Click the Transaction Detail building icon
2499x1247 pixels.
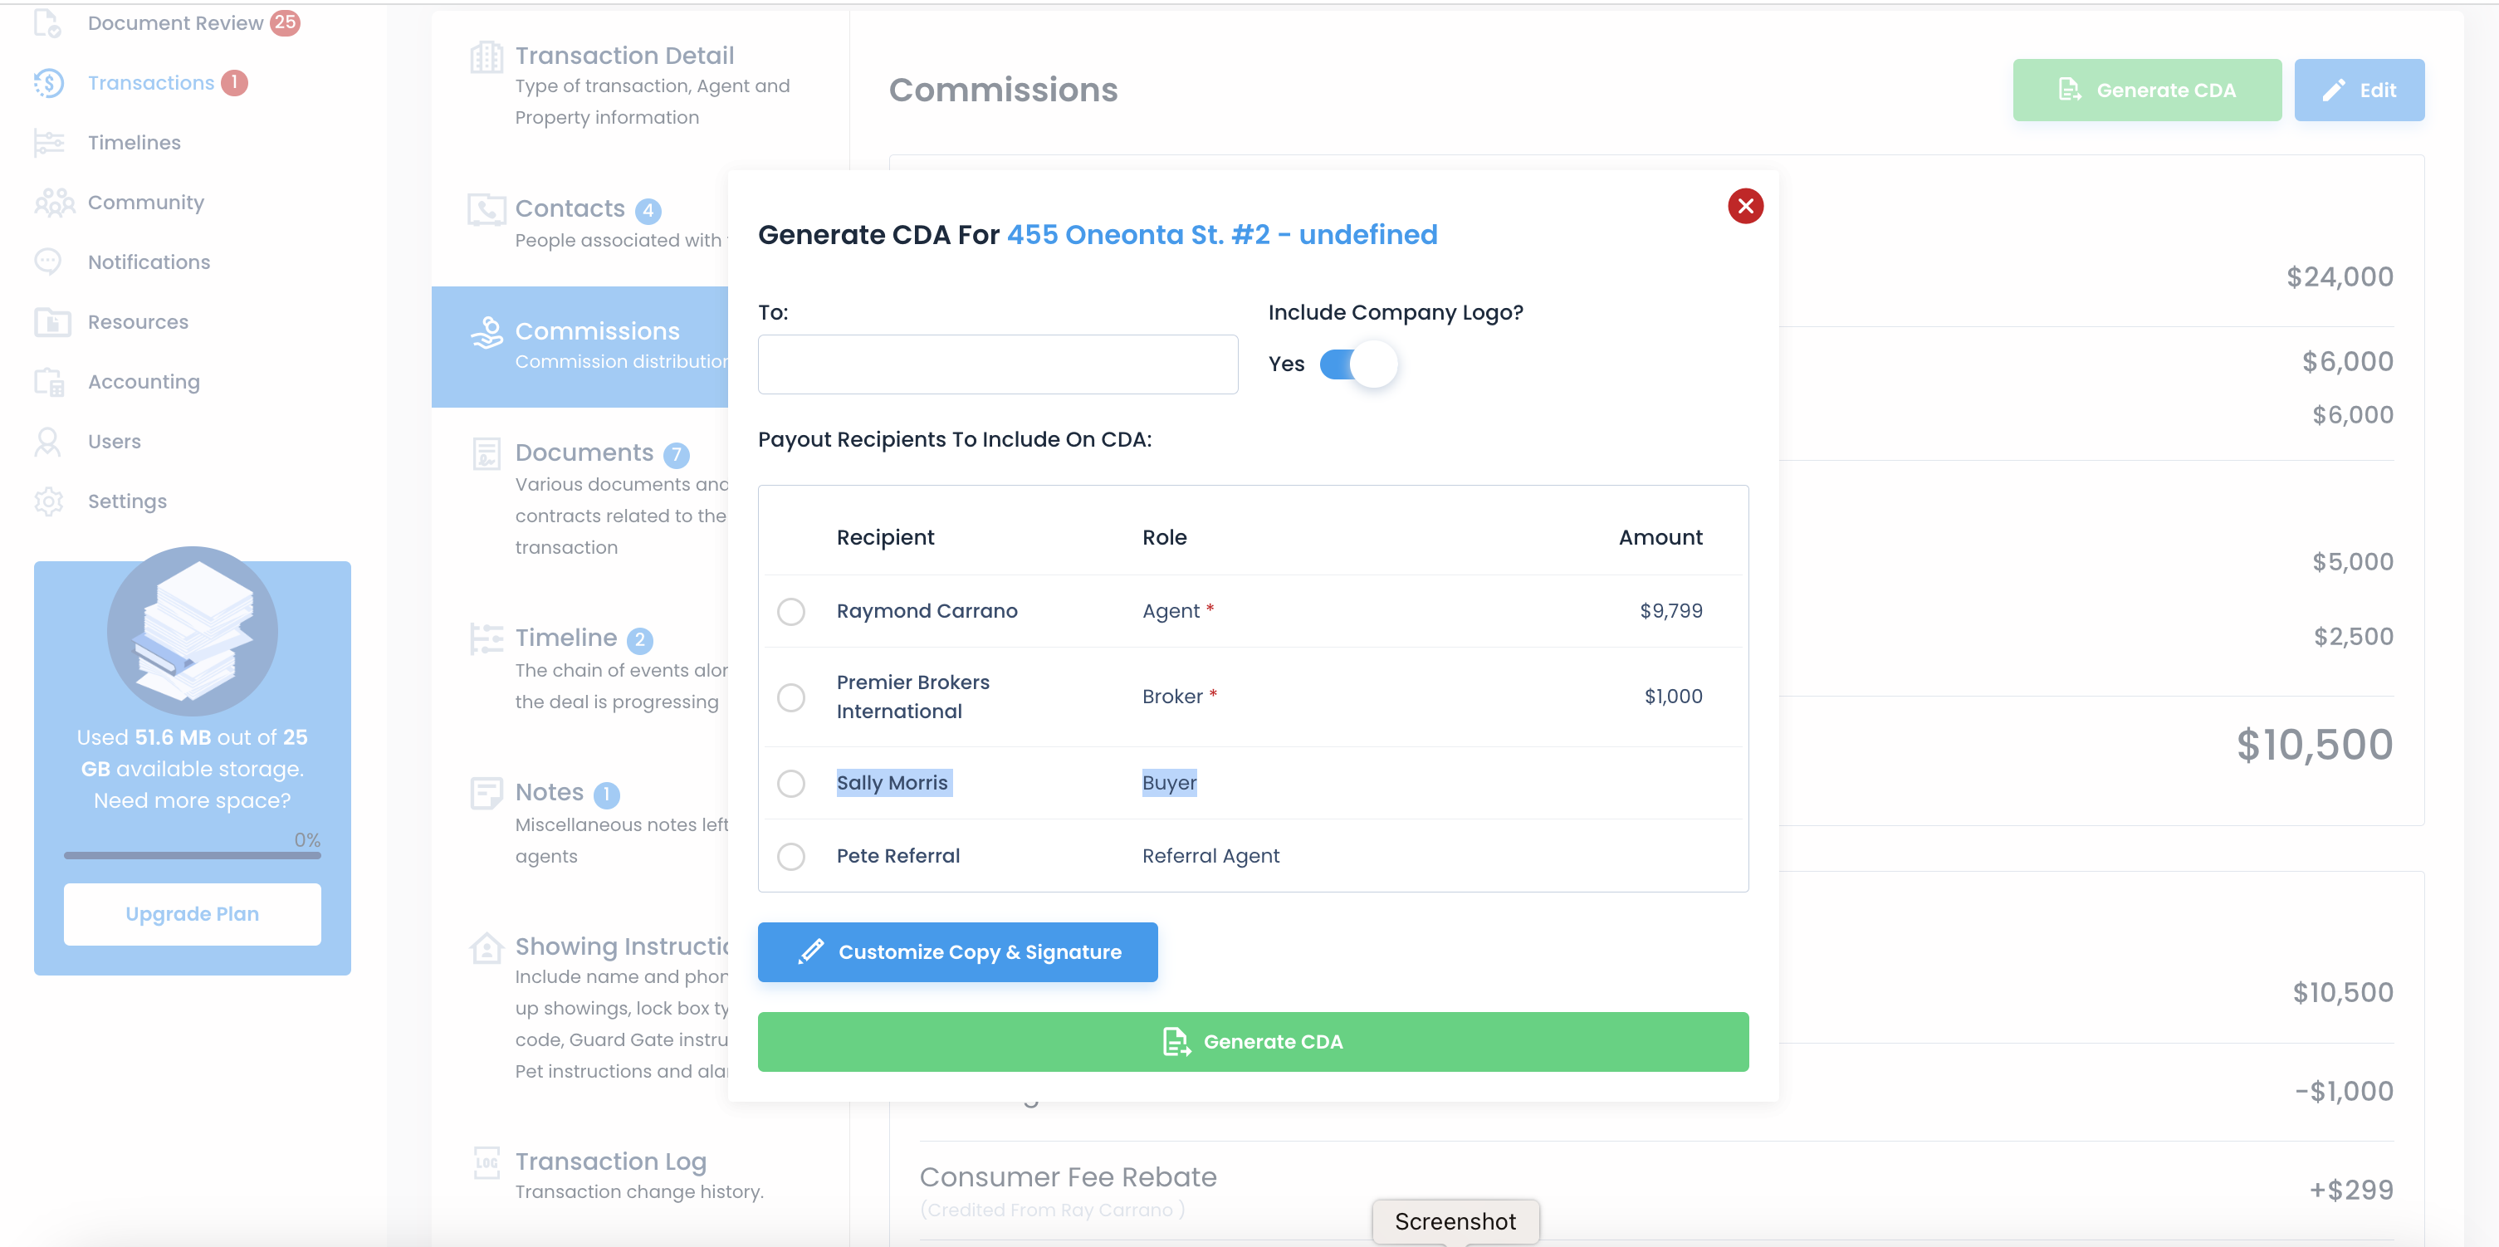(486, 57)
